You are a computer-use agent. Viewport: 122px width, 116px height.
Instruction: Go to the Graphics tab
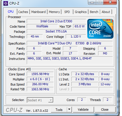click(x=81, y=12)
